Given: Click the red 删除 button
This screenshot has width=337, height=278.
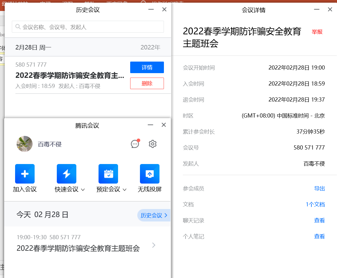Looking at the screenshot, I should 147,83.
